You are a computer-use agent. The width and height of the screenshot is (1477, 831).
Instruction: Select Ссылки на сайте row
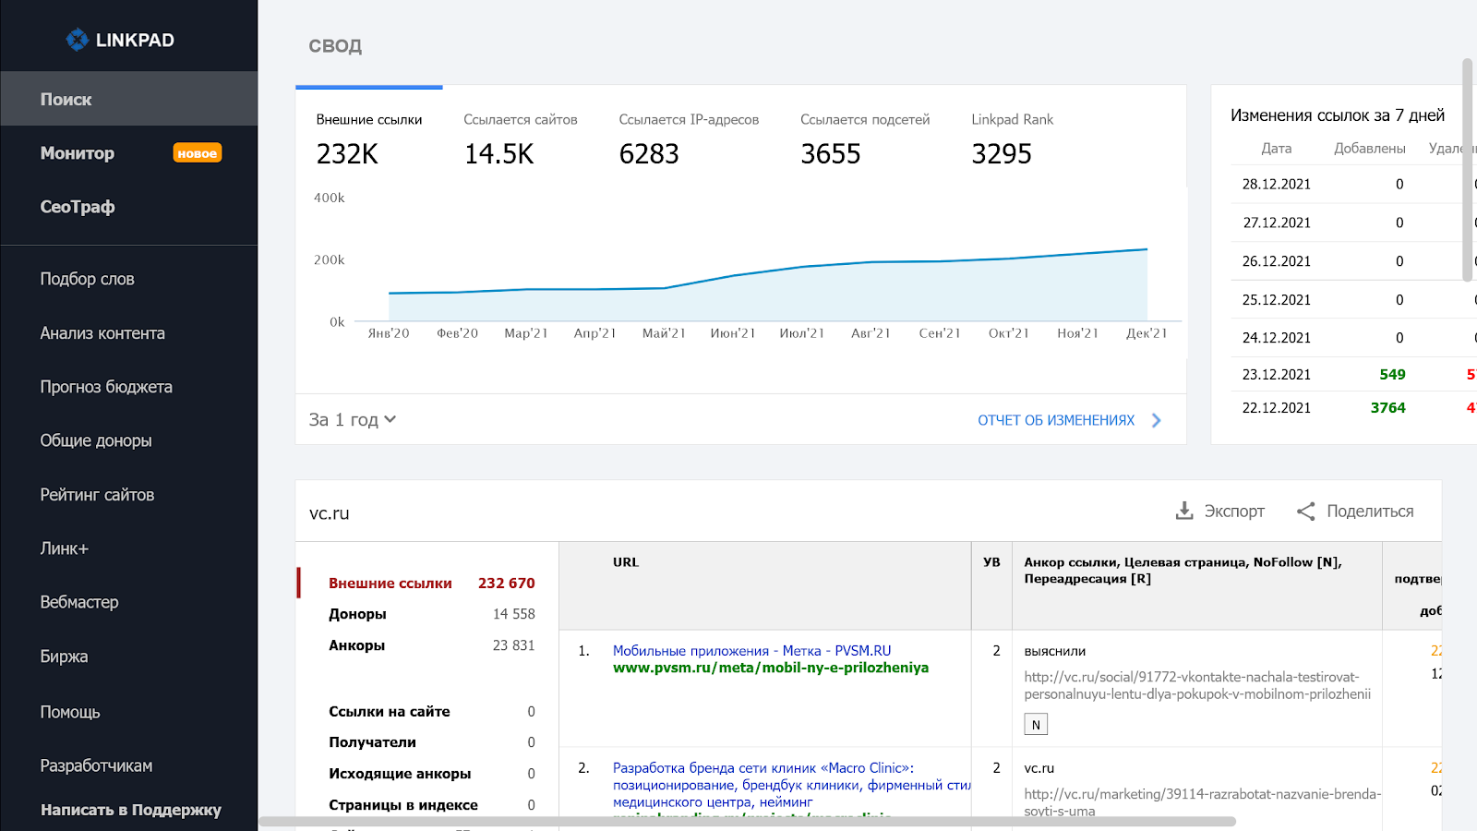pos(431,711)
